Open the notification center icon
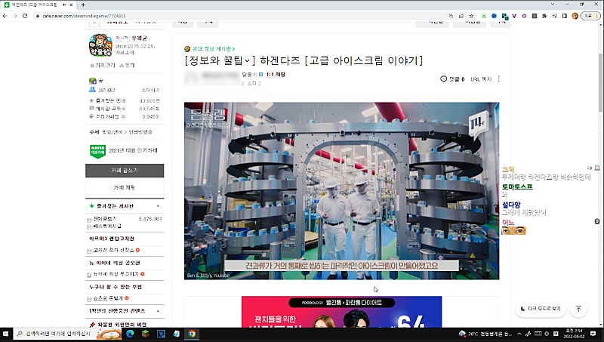The image size is (604, 342). [593, 334]
